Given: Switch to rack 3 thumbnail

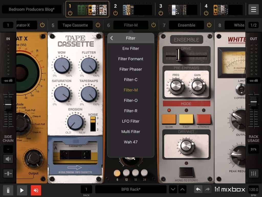Looking at the screenshot, I should pyautogui.click(x=183, y=10).
